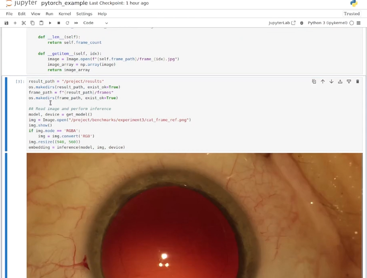Run the selected cell with the play icon

(50, 23)
